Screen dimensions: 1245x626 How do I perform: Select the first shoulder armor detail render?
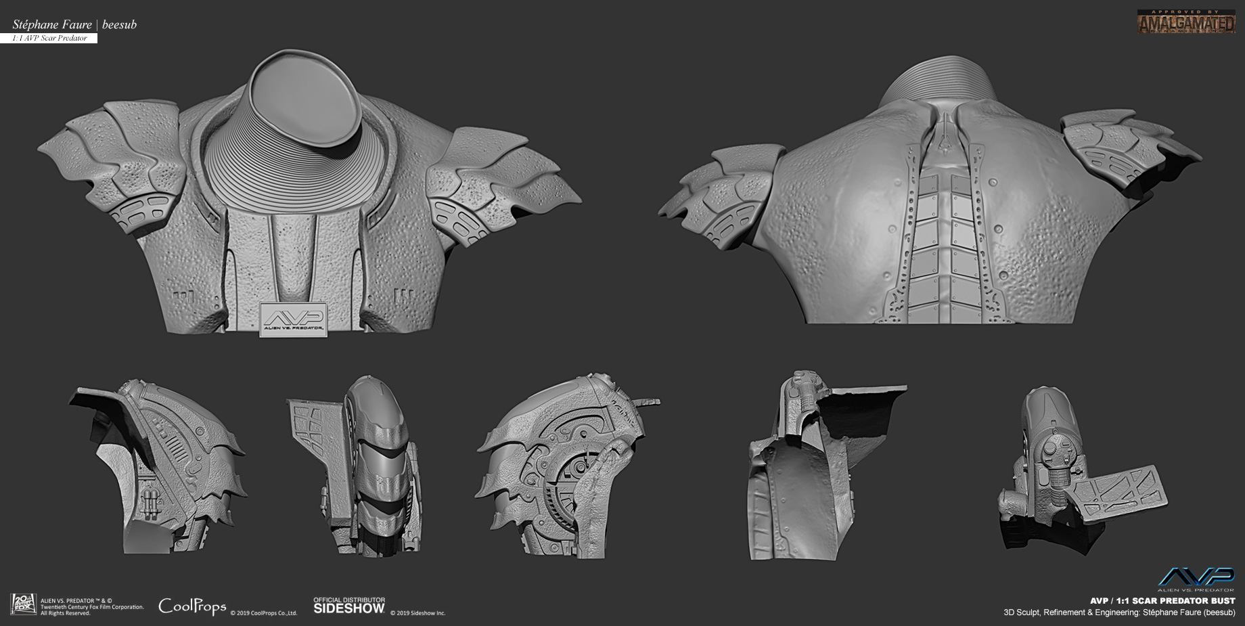[158, 466]
